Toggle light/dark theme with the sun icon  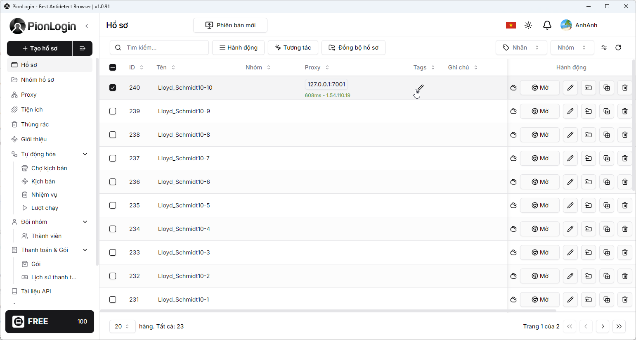[x=528, y=25]
